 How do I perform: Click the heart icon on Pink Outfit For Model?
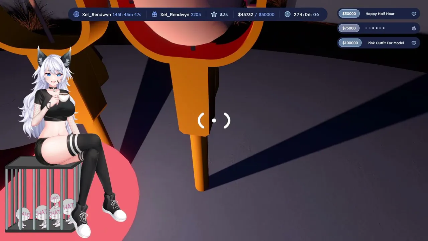[414, 43]
